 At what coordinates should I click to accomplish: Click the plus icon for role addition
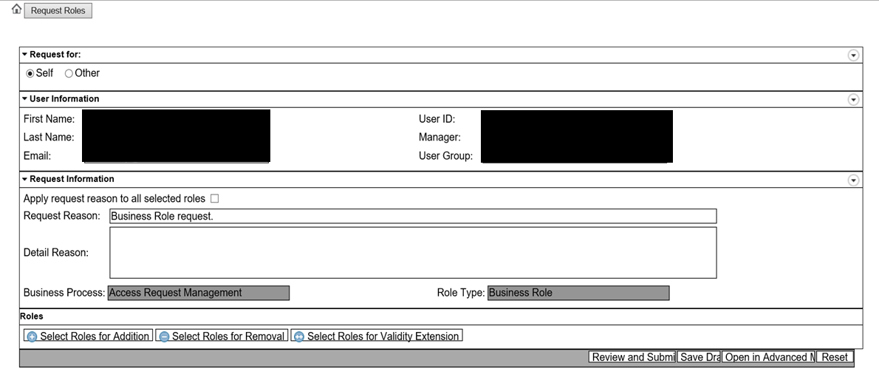[32, 336]
